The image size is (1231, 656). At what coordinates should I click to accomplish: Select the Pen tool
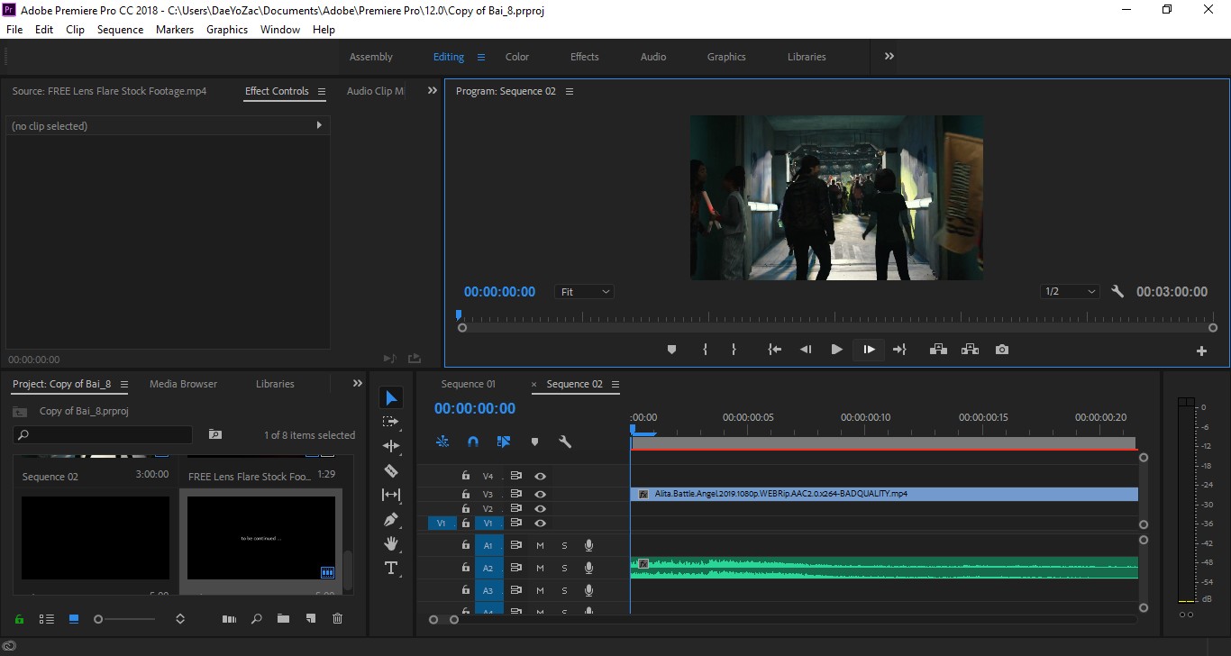tap(391, 519)
